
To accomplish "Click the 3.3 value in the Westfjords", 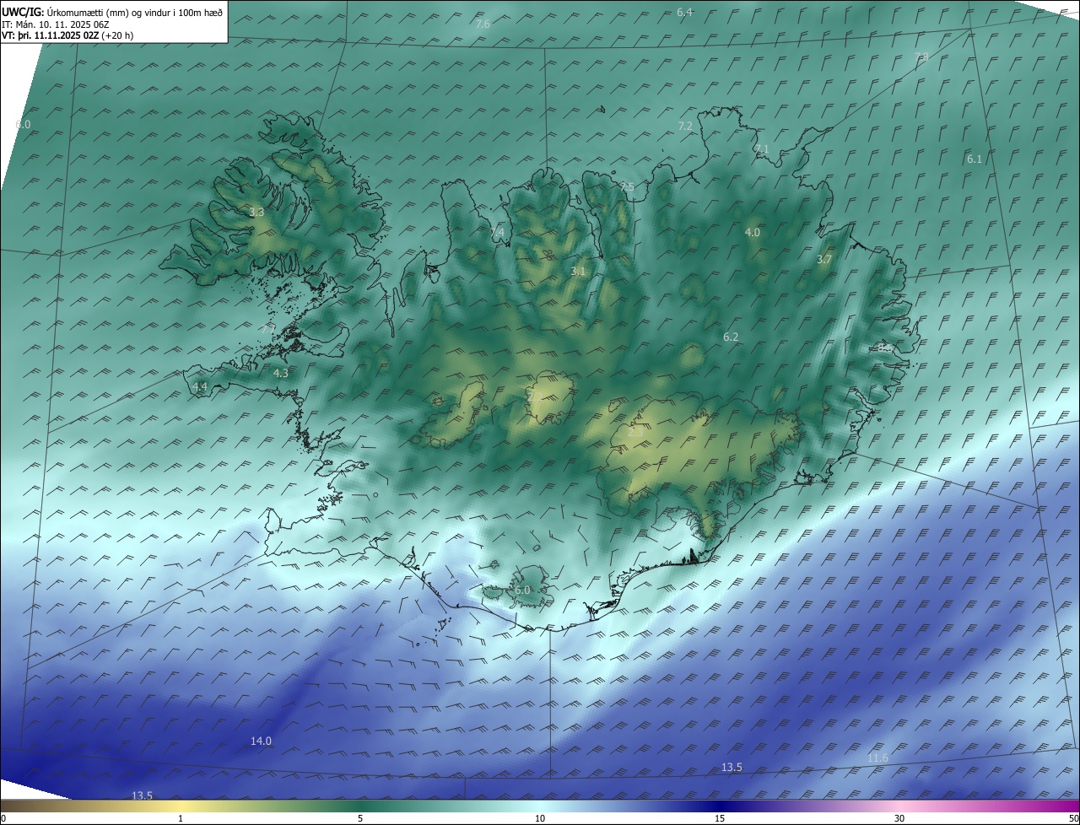I will coord(256,213).
